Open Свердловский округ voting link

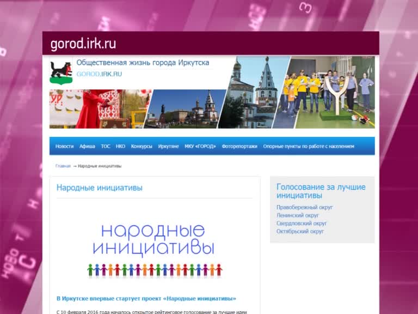click(x=302, y=223)
